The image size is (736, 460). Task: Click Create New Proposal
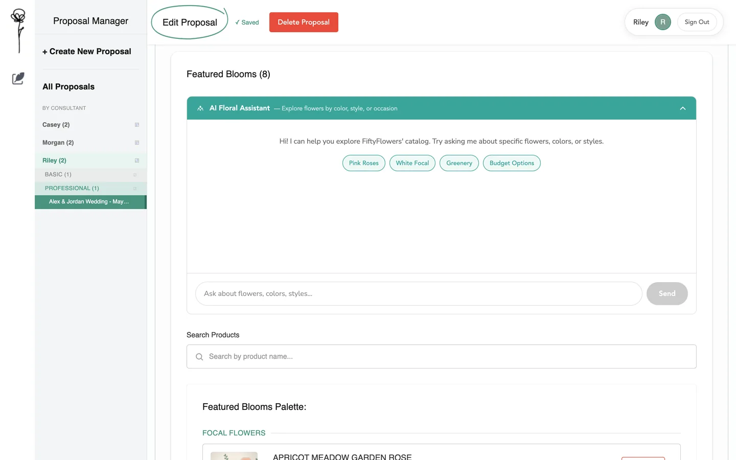tap(87, 52)
